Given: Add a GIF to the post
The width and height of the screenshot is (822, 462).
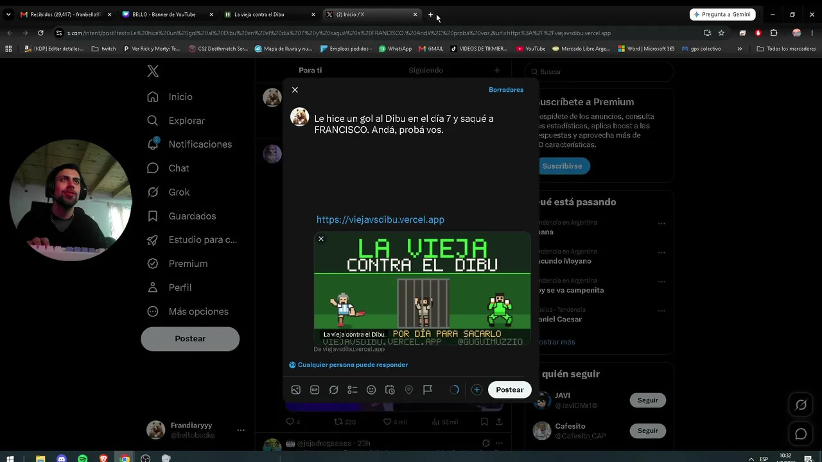Looking at the screenshot, I should 315,389.
